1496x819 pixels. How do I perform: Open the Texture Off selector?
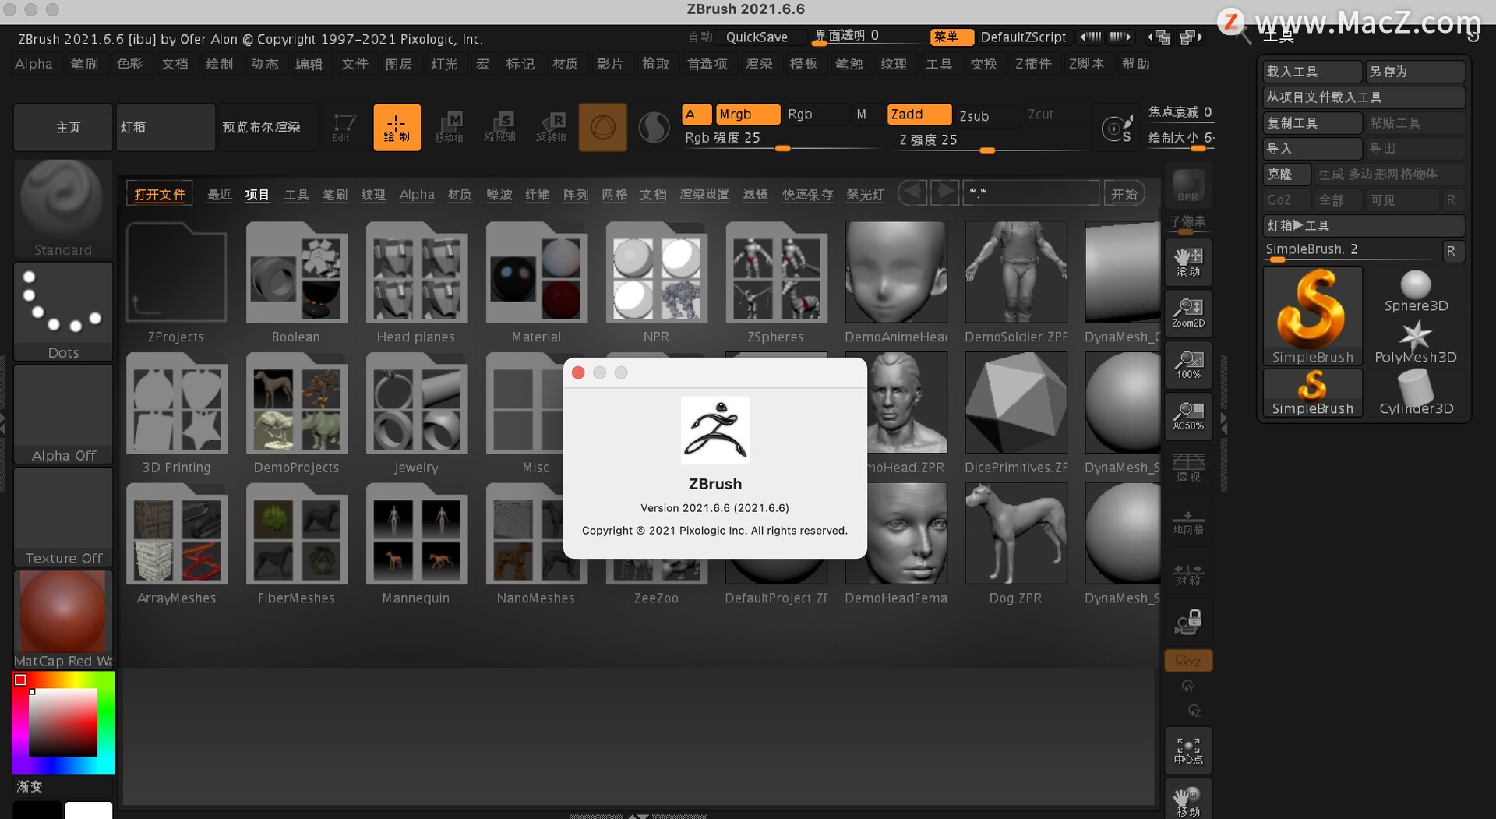point(63,517)
